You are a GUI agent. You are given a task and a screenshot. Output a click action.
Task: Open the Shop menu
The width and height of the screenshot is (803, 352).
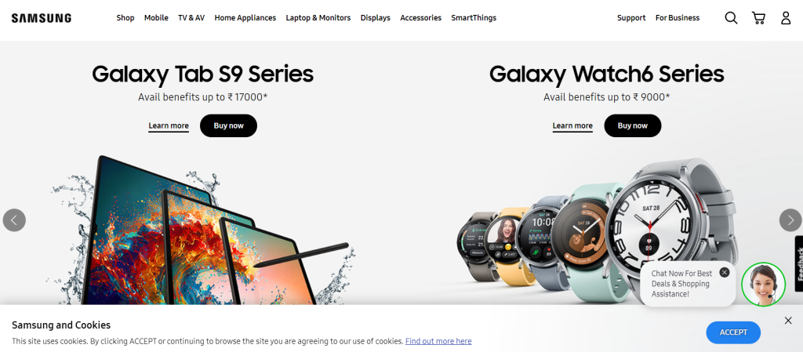125,18
